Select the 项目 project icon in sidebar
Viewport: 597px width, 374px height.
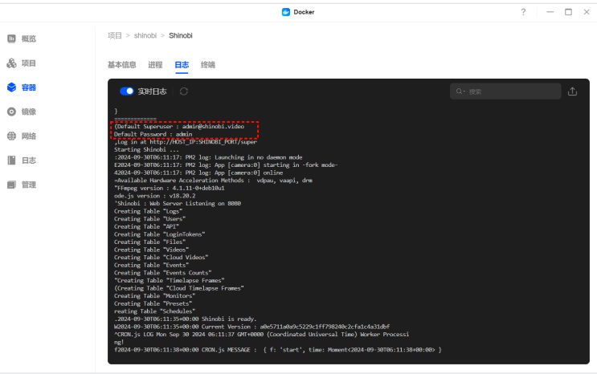12,63
